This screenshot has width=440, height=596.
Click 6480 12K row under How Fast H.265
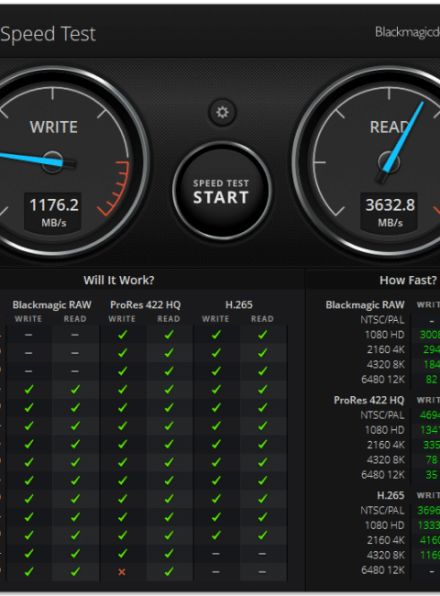[383, 570]
